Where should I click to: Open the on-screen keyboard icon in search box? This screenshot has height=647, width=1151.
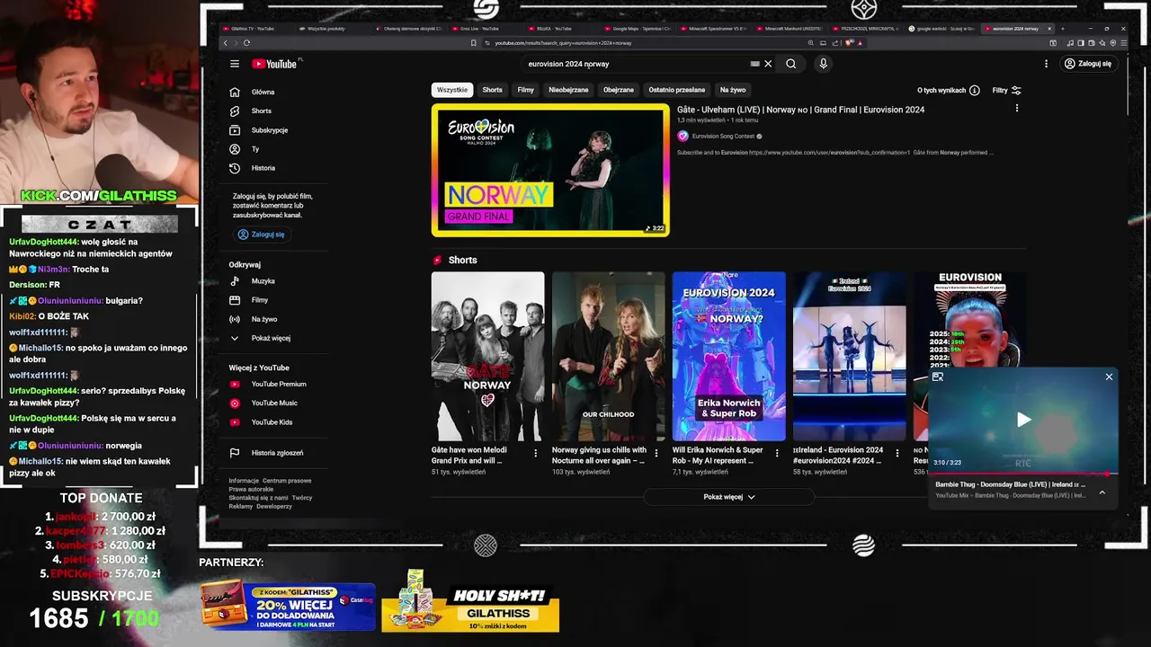click(755, 64)
